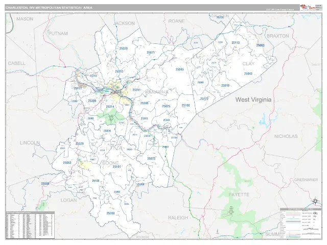Select the ROANE county label
Image resolution: width=327 pixels, height=245 pixels.
tap(176, 21)
